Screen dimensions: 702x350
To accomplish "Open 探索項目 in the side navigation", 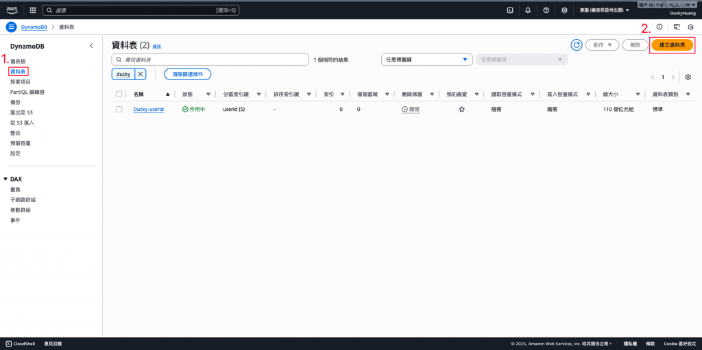I will 21,82.
